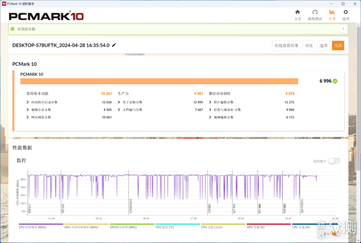
Task: Click the pencil icon to rename result
Action: [114, 45]
